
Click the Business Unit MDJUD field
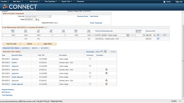coord(149,35)
